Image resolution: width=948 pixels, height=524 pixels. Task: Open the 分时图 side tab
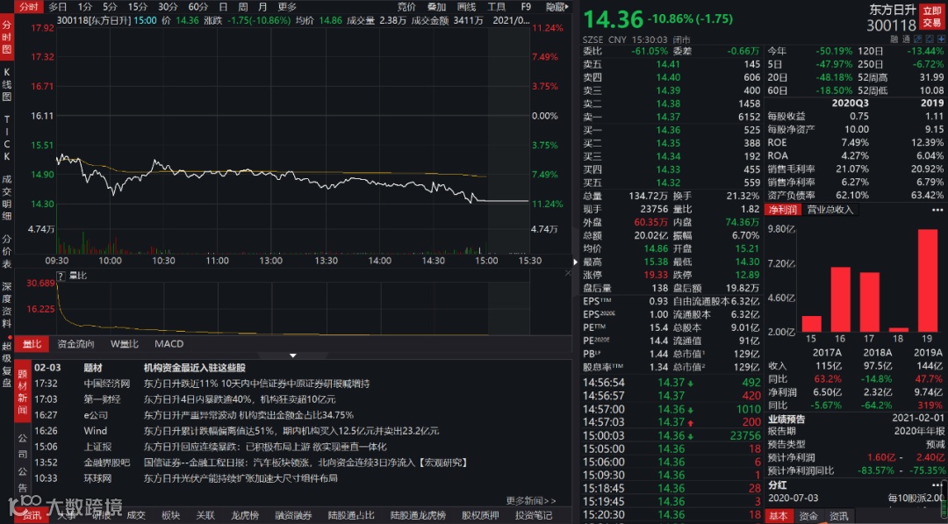point(7,38)
